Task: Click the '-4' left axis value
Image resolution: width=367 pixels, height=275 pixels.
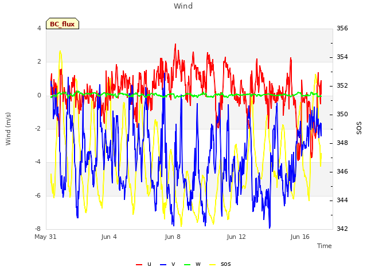Action: 38,162
